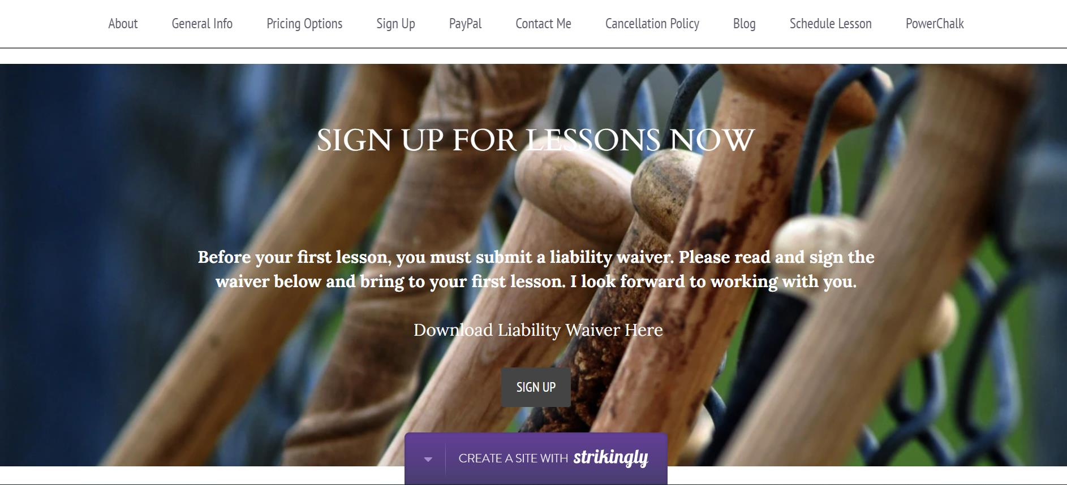Click the dark SIGN UP button
The height and width of the screenshot is (485, 1067).
click(x=536, y=387)
